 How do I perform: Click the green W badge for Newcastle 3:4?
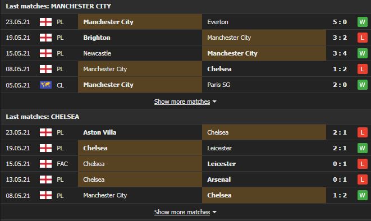click(362, 53)
